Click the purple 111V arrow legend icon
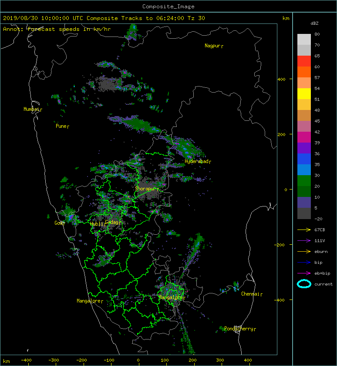 coord(304,241)
